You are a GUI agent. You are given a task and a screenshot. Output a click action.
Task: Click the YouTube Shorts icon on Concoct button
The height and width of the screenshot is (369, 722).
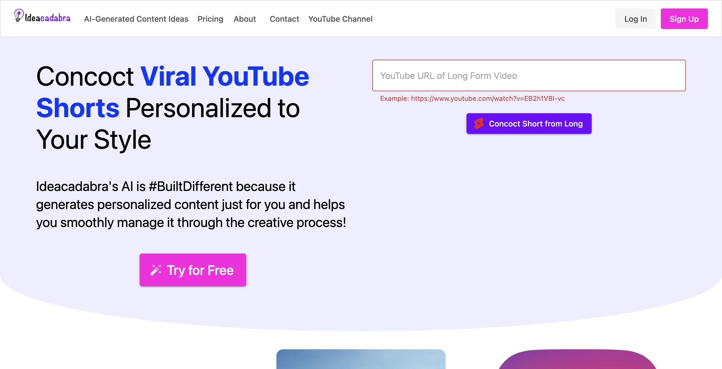point(479,124)
